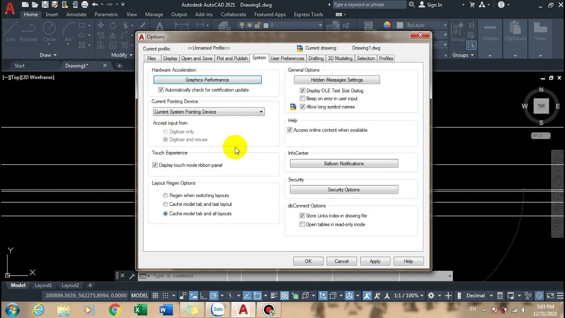Open workspace switching gear icon
Screen dimensions: 565x318
[x=431, y=295]
